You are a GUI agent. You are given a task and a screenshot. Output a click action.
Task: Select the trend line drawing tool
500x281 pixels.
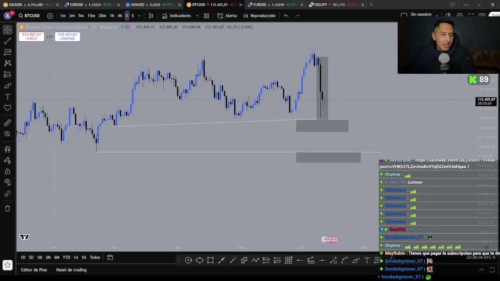(x=7, y=41)
